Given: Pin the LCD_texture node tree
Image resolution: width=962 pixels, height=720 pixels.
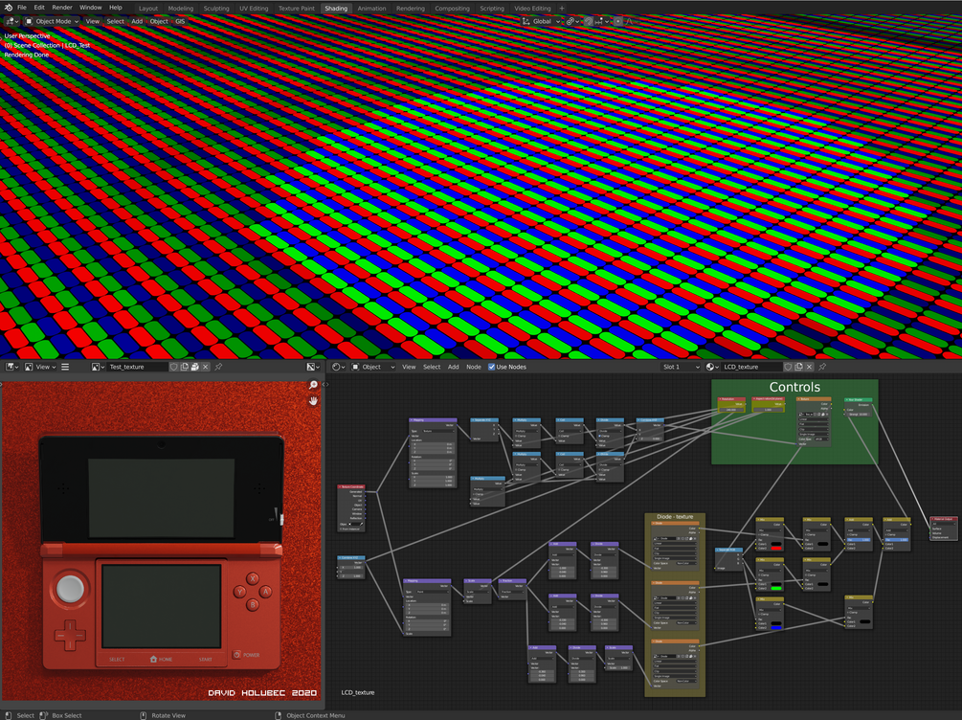Looking at the screenshot, I should (823, 367).
